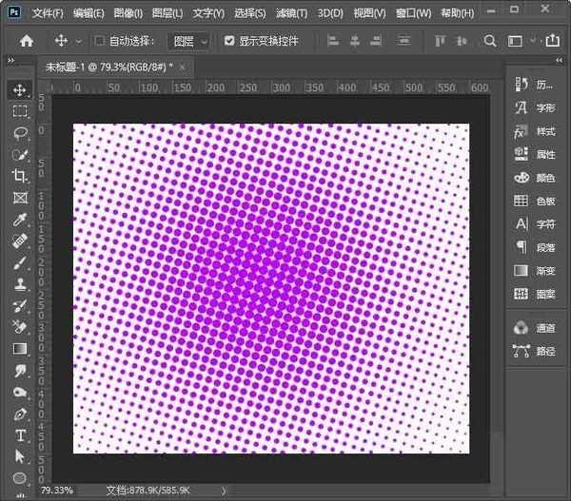Open the 色板 swatches panel
Image resolution: width=571 pixels, height=501 pixels.
pos(535,201)
